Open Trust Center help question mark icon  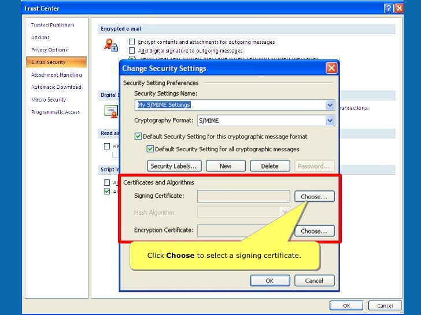(x=389, y=8)
